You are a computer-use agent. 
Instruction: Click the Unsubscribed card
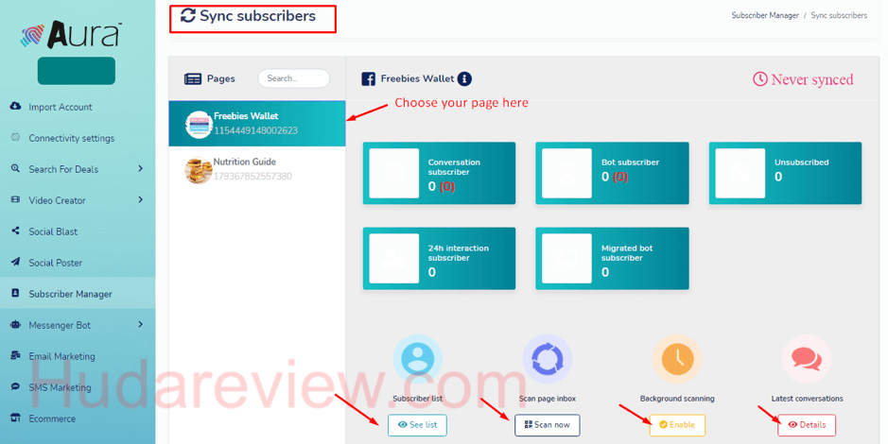786,173
